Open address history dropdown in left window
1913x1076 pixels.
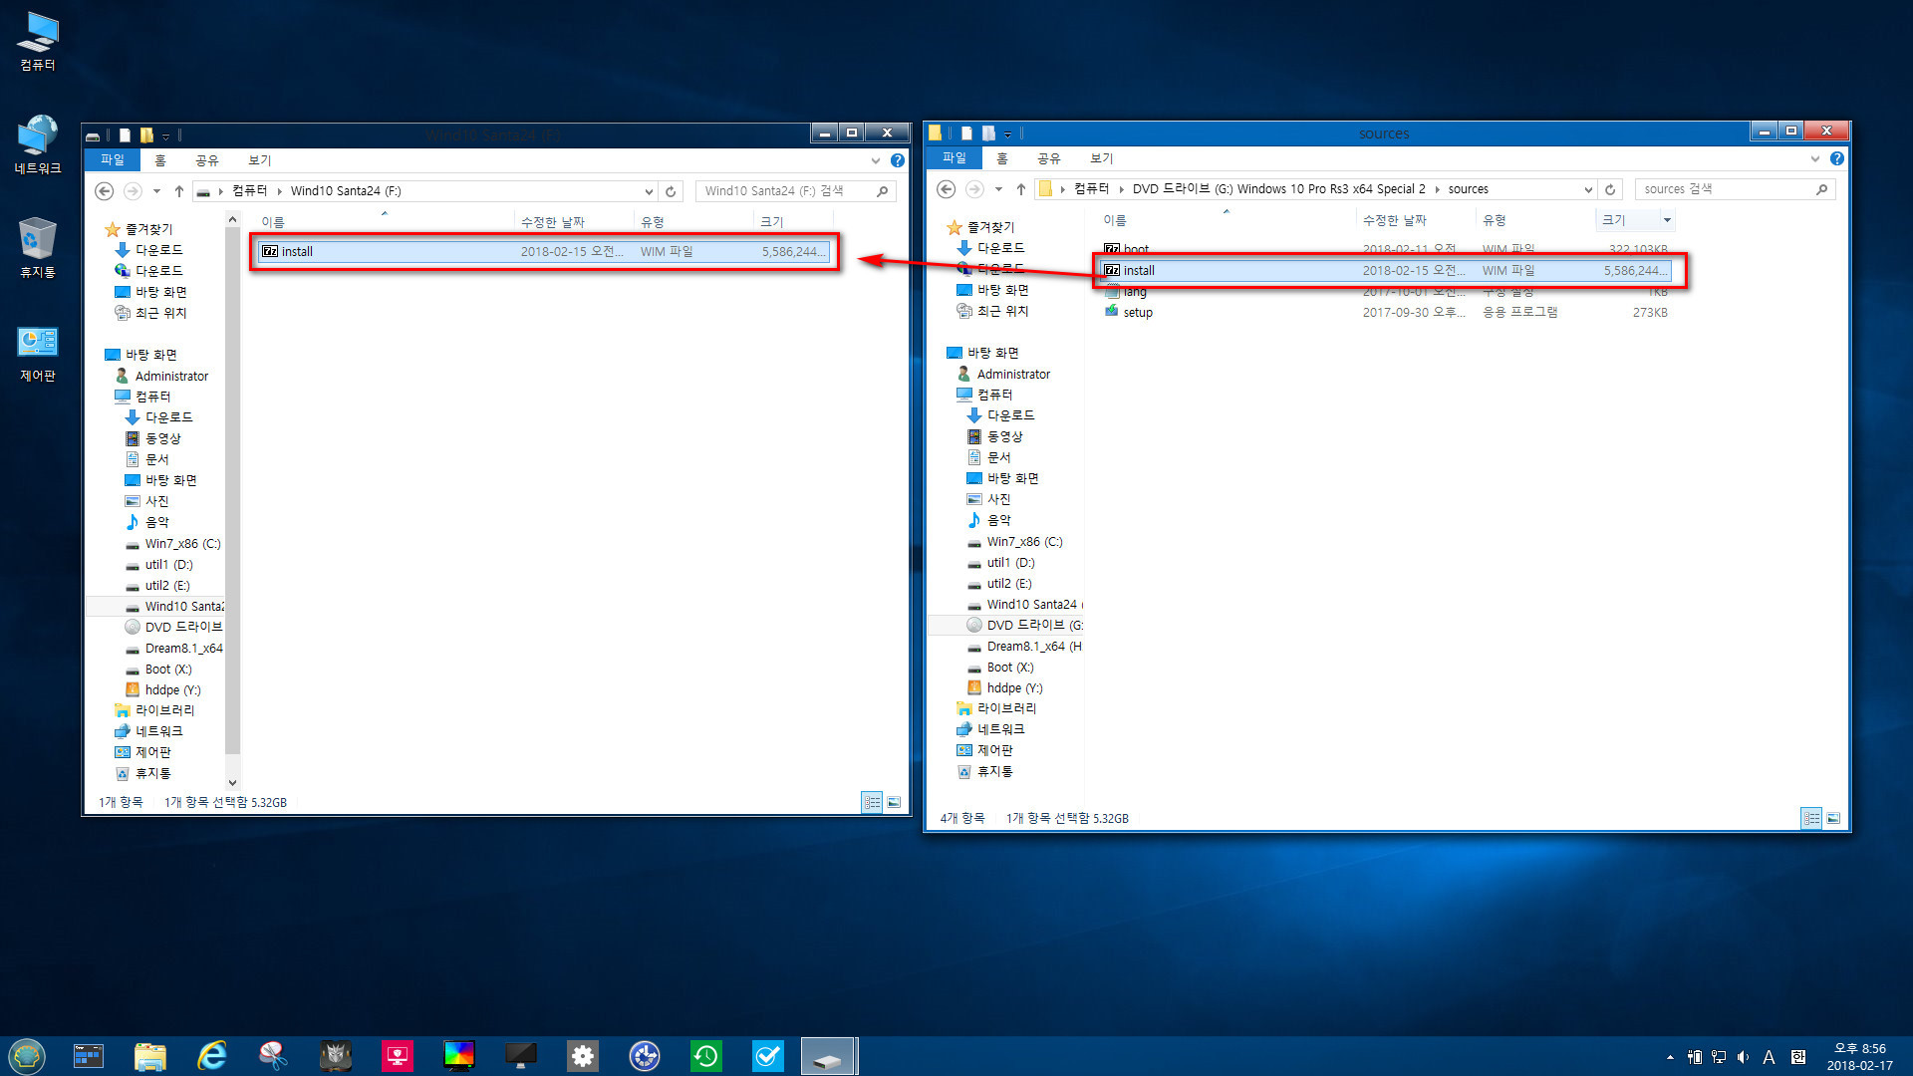(649, 191)
